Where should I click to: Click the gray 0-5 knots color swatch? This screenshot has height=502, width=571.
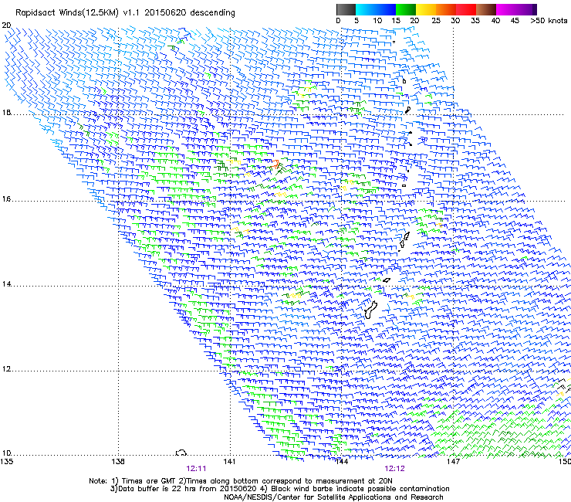coord(346,9)
